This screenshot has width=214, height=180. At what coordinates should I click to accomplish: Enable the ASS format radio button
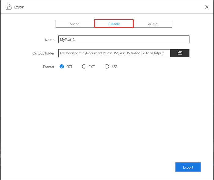click(107, 67)
